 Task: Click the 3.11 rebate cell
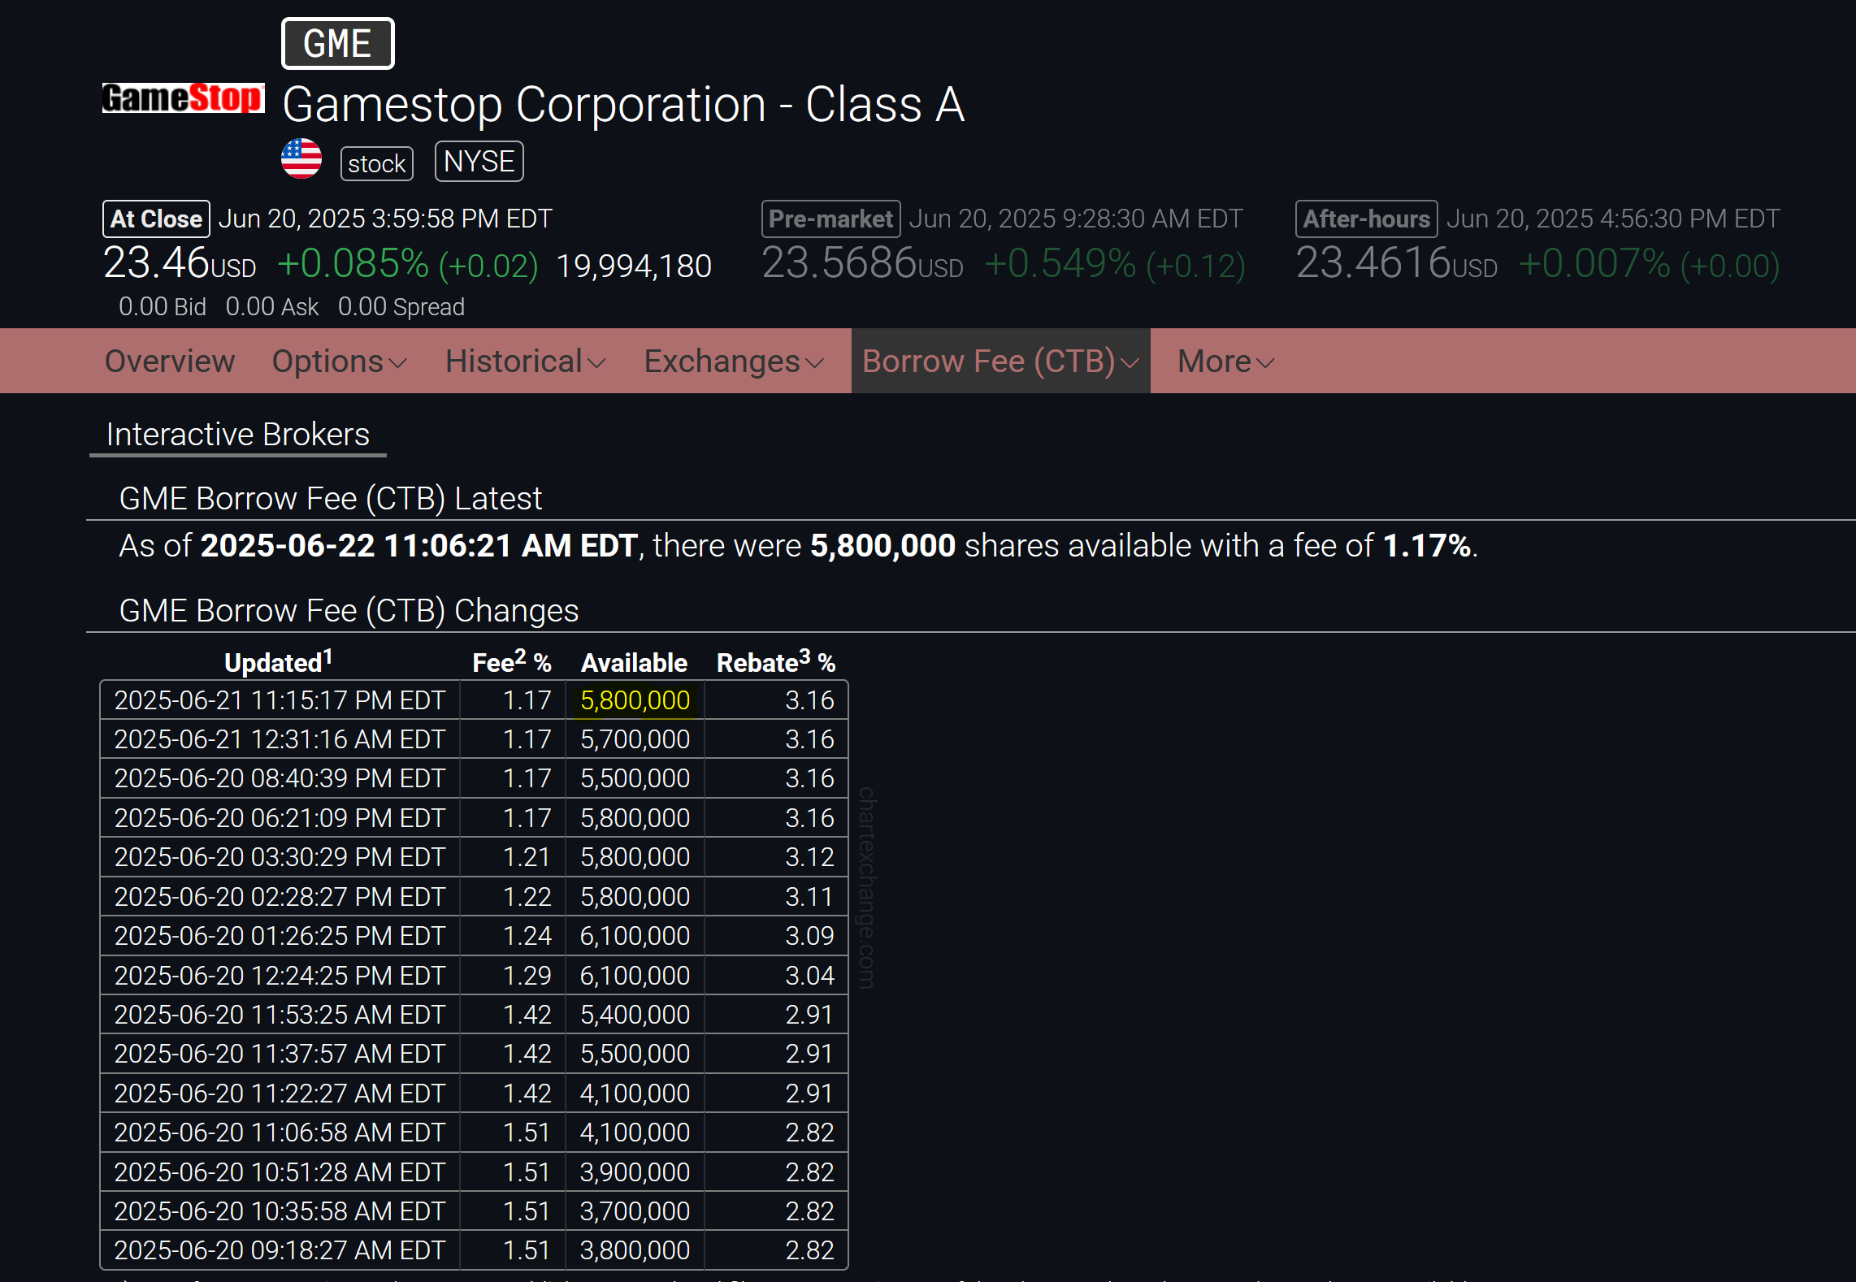[776, 897]
